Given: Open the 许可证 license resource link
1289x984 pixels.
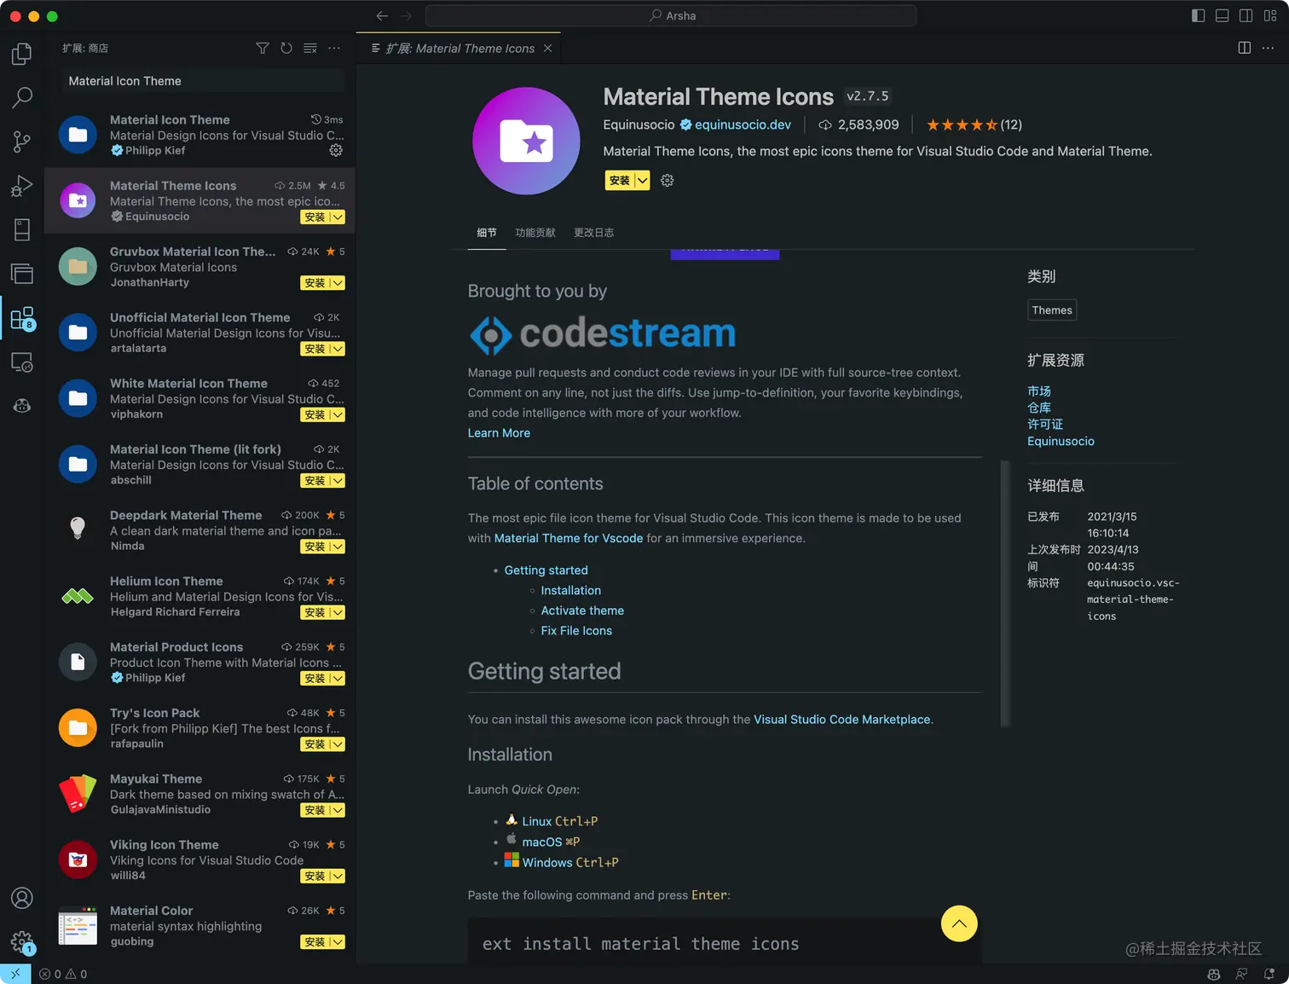Looking at the screenshot, I should [1044, 425].
